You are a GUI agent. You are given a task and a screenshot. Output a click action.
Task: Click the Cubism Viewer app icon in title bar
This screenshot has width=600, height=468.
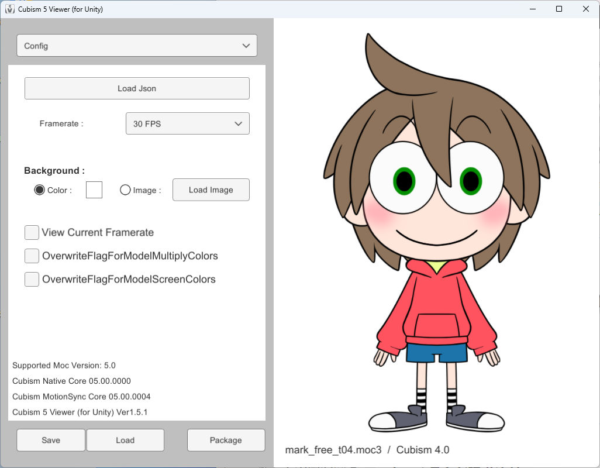tap(10, 9)
